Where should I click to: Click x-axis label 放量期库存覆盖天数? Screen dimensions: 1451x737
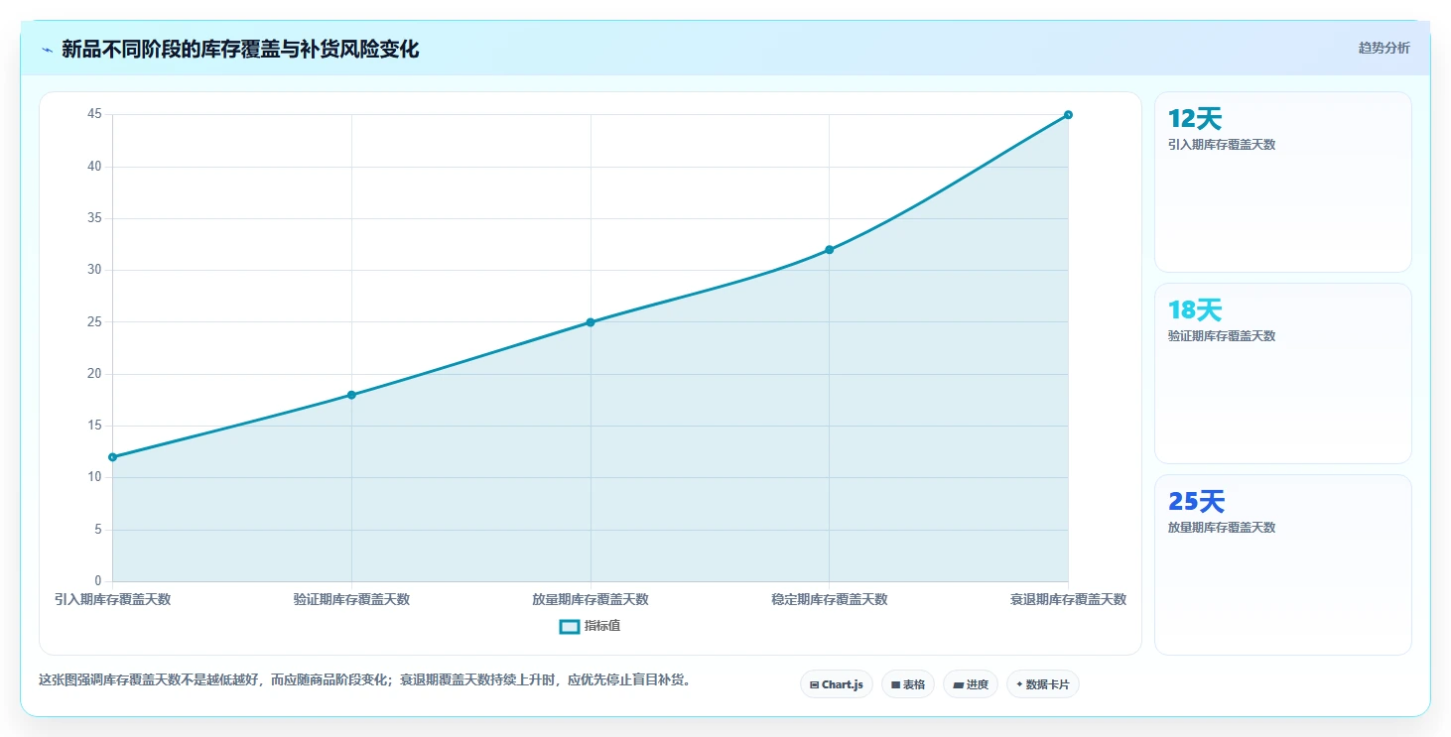591,599
